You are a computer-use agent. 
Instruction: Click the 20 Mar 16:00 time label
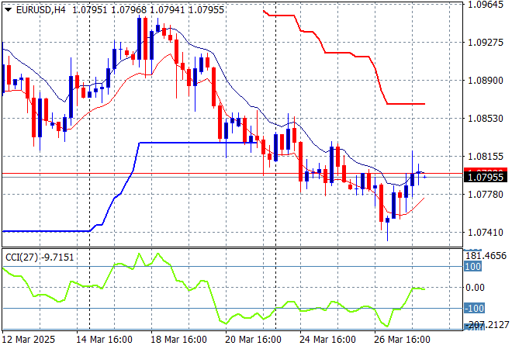pos(253,340)
